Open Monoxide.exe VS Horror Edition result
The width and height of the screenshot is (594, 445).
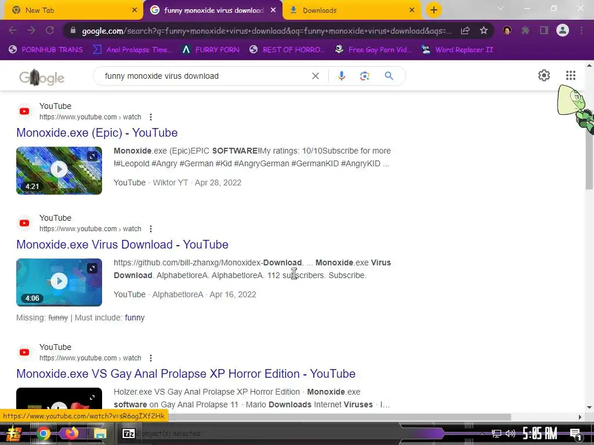(x=186, y=374)
